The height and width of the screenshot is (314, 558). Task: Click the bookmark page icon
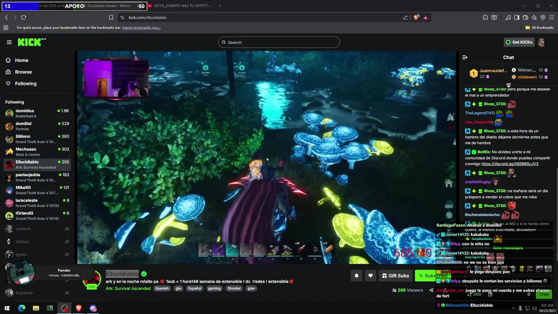point(111,17)
